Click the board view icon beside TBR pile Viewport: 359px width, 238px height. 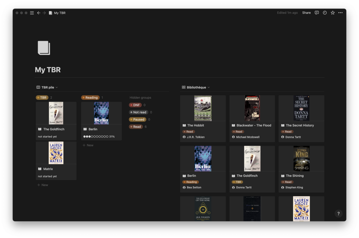click(38, 87)
